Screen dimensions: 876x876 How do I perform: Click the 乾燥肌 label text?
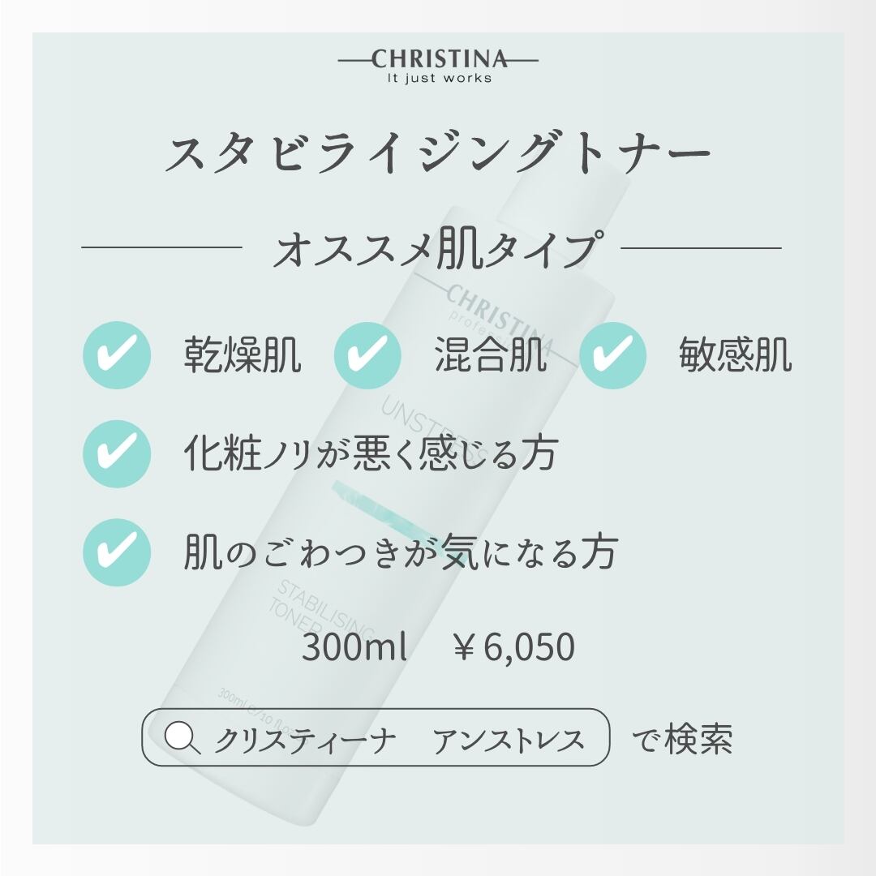(243, 354)
